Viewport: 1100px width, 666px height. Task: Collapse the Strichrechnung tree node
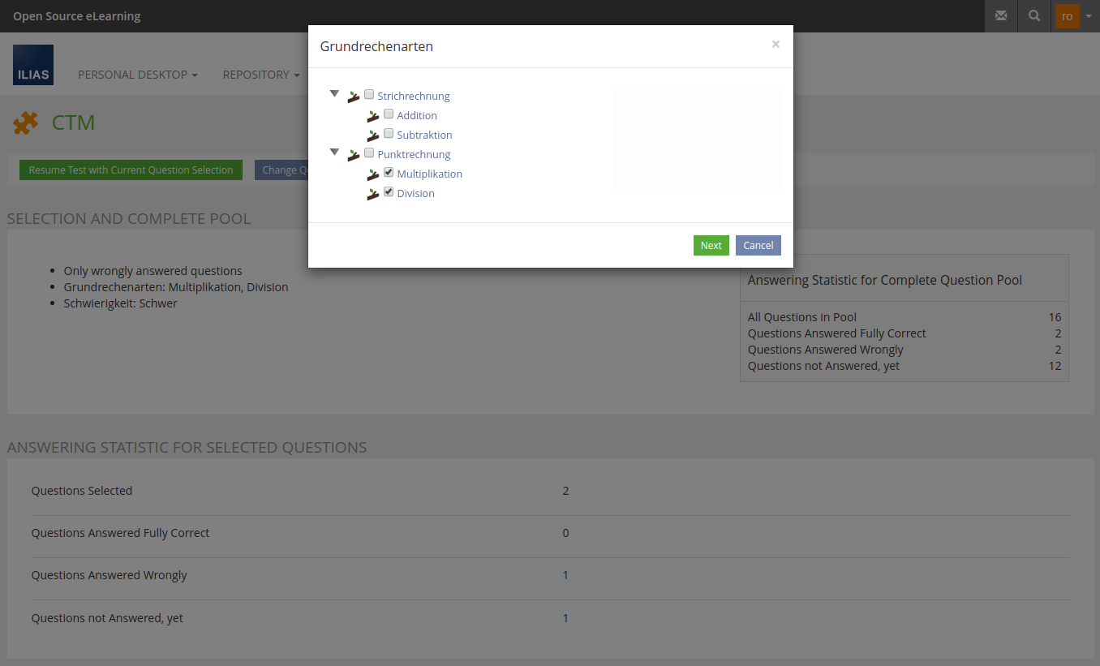click(x=334, y=94)
